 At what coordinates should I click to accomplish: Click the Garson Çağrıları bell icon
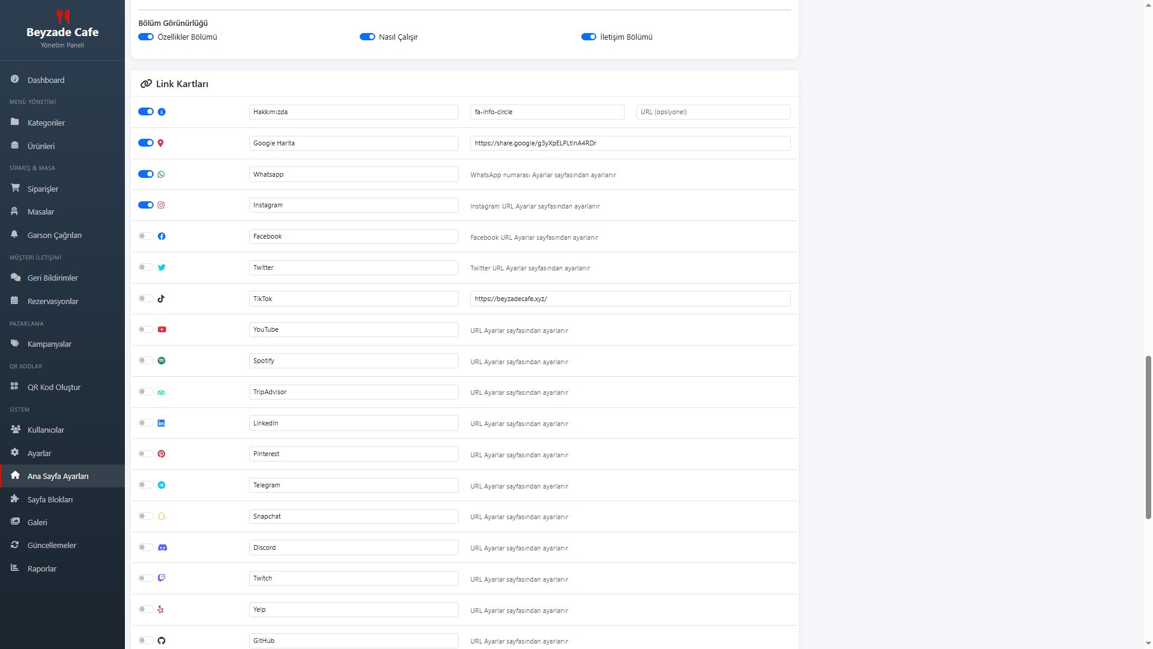pyautogui.click(x=14, y=234)
